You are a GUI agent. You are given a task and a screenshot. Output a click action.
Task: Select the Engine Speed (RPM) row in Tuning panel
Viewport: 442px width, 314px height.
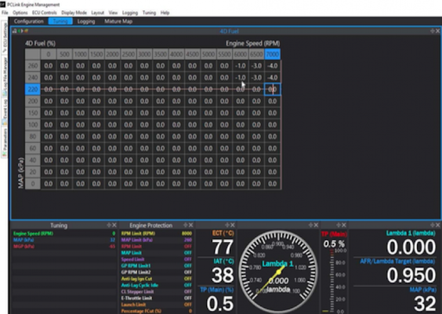click(x=64, y=233)
